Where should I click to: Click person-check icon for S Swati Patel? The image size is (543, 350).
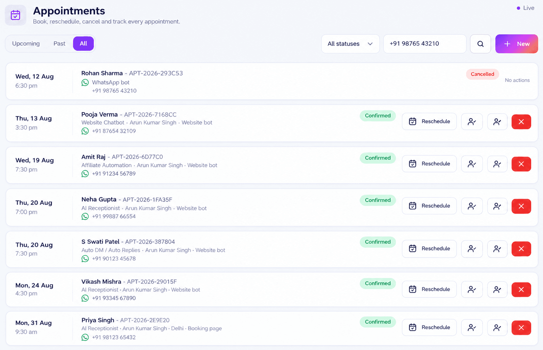pyautogui.click(x=472, y=249)
